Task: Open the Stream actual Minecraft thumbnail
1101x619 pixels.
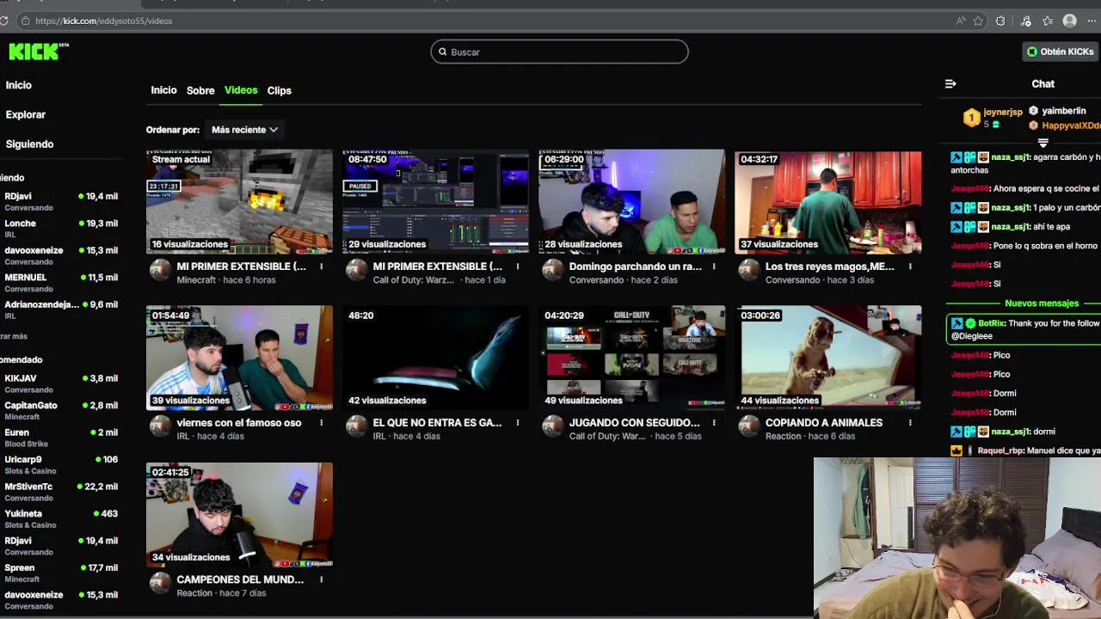Action: (239, 201)
